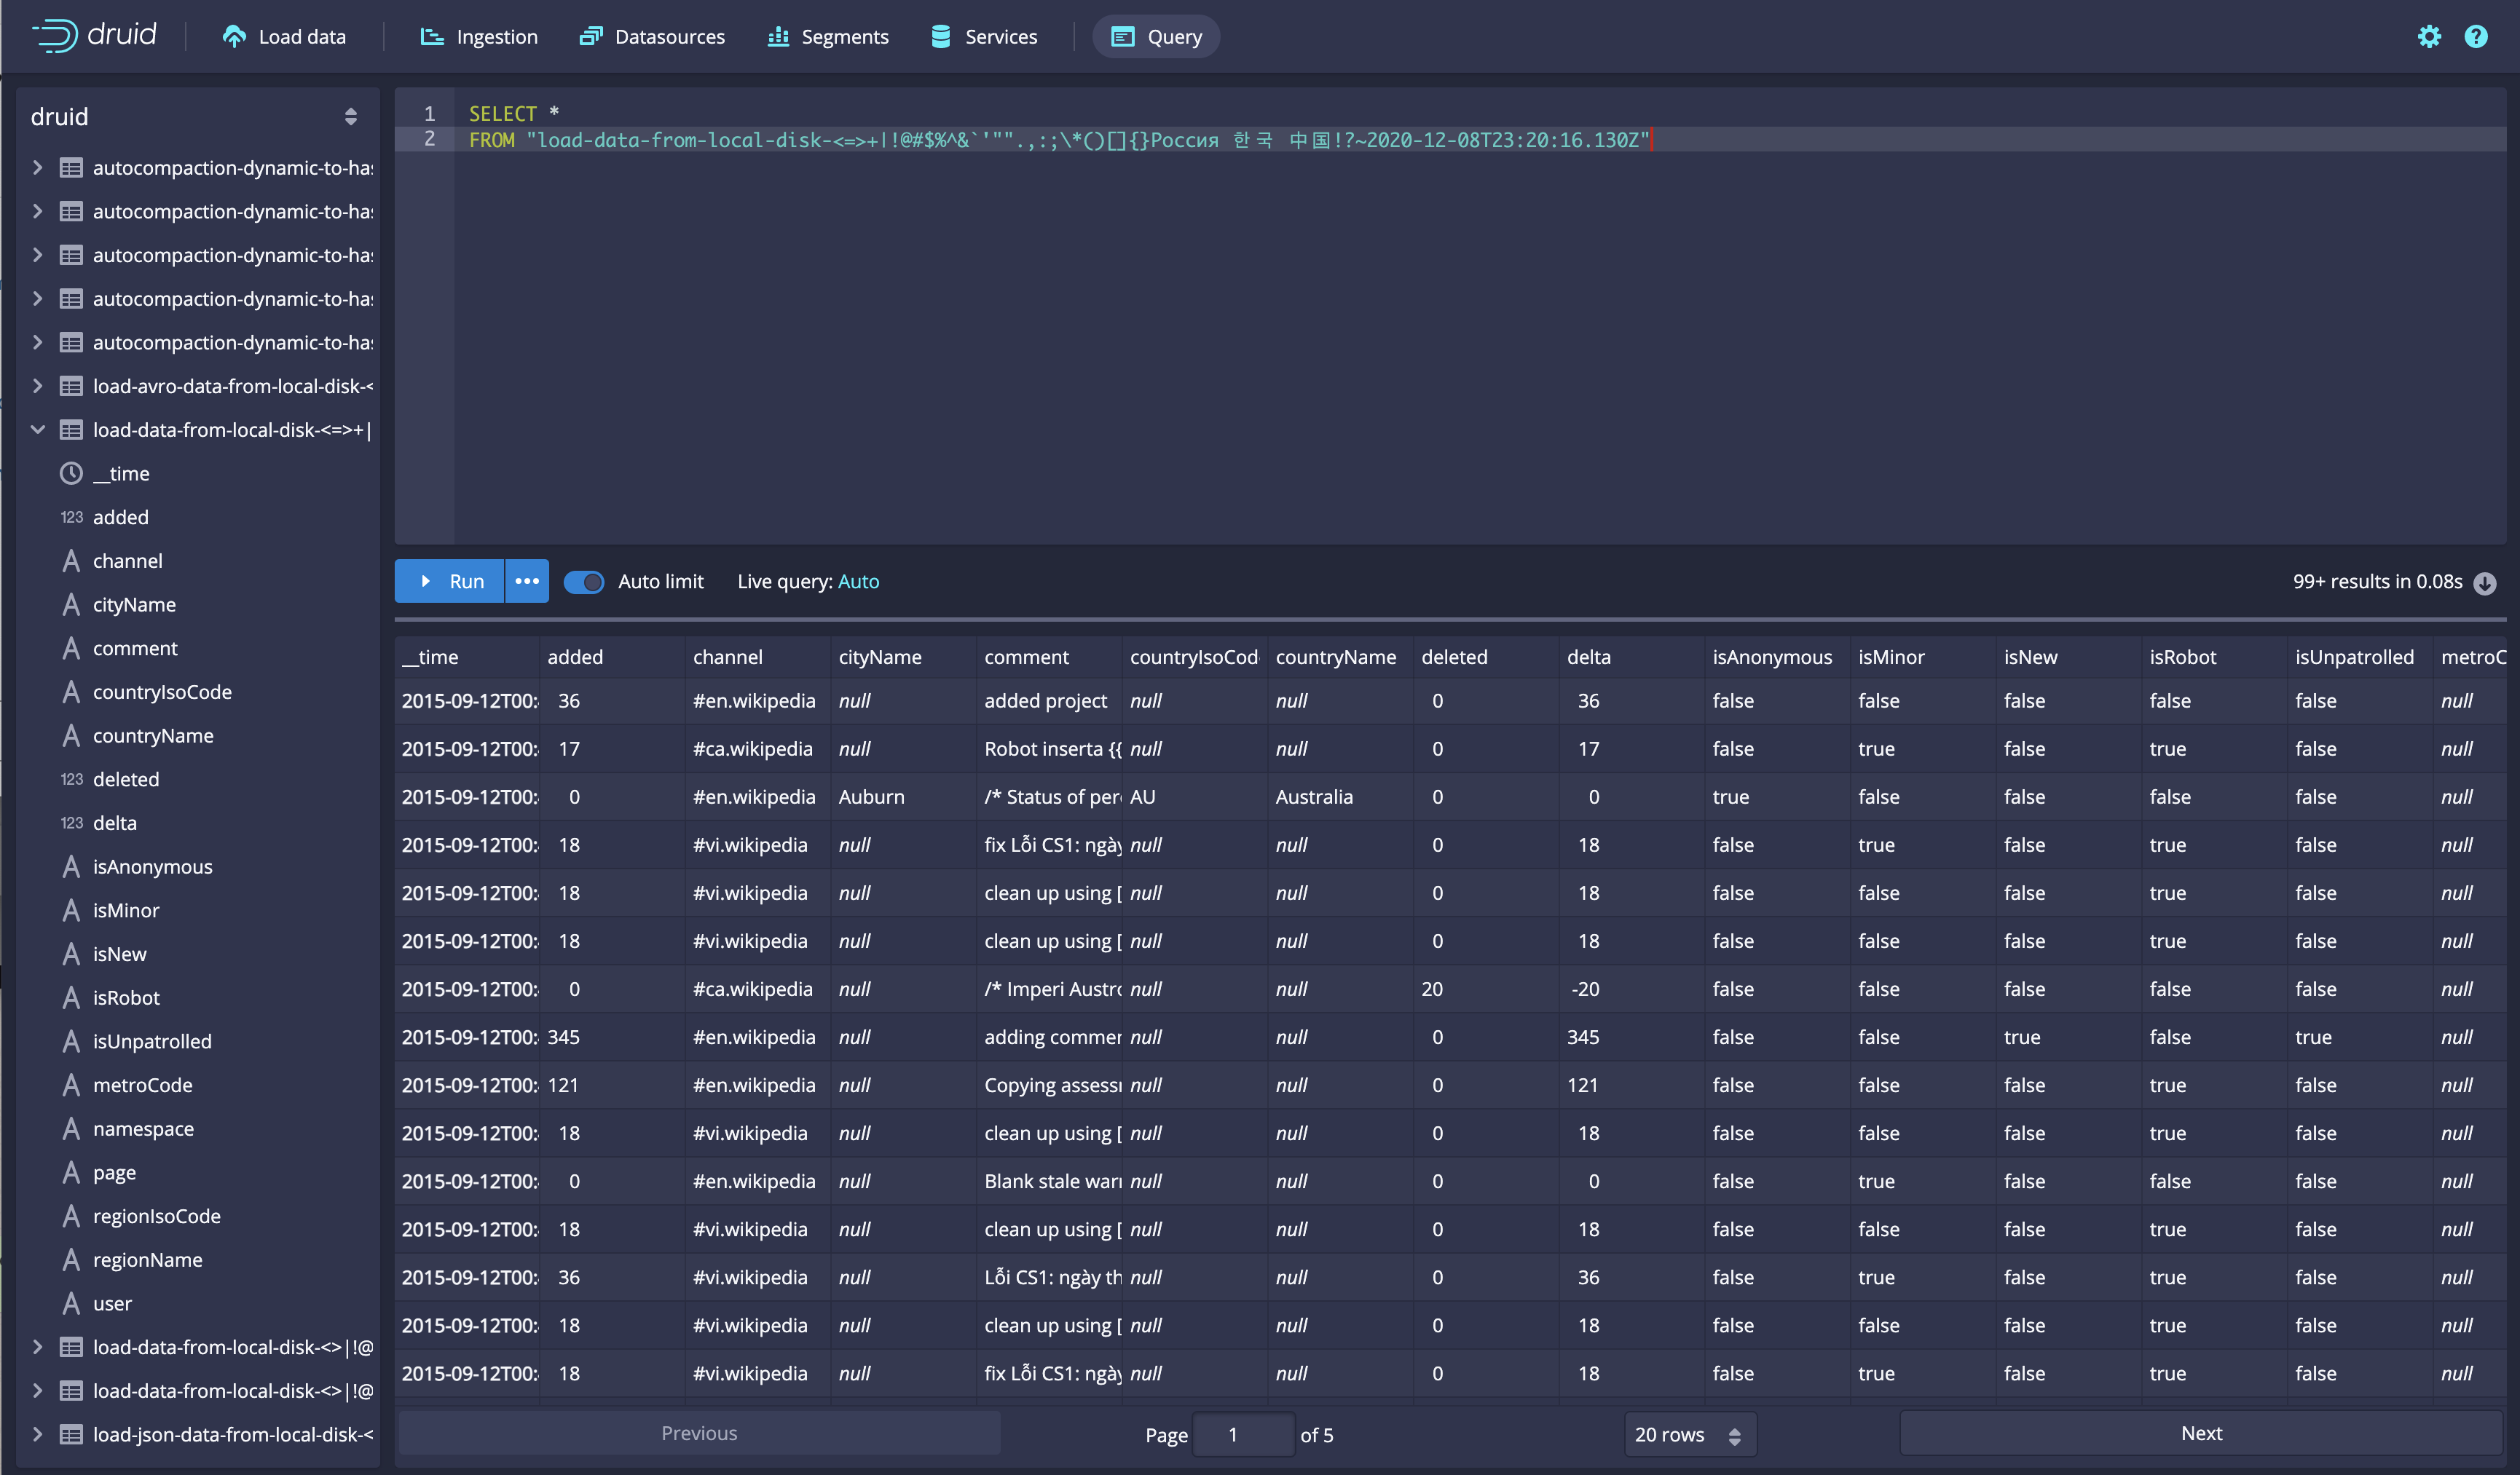
Task: Click the Live query Auto link
Action: click(x=858, y=582)
